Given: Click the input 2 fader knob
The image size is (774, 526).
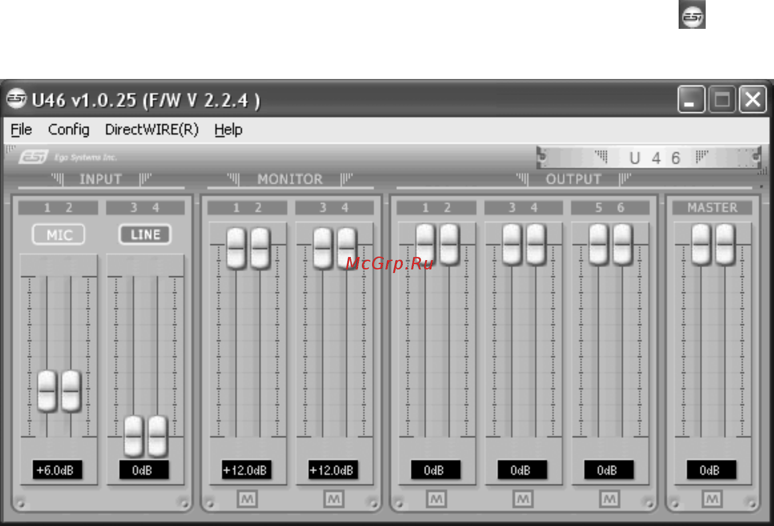Looking at the screenshot, I should [x=71, y=391].
